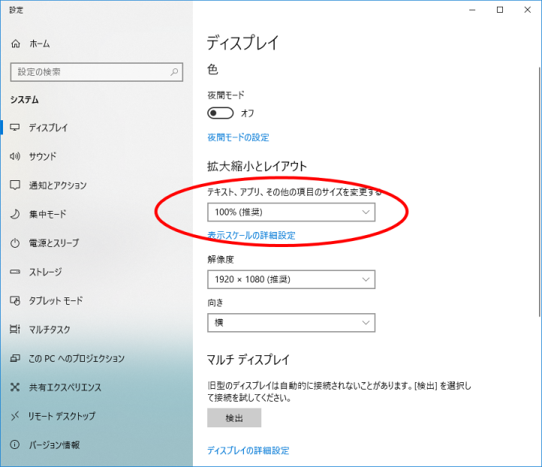Open the 向き orientation dropdown showing 横
The height and width of the screenshot is (467, 542).
tap(291, 323)
